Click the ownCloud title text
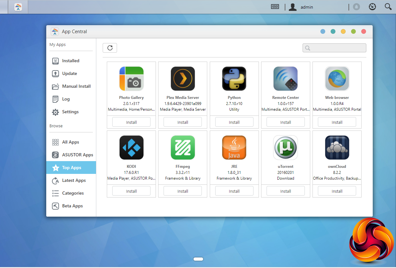Image resolution: width=396 pixels, height=268 pixels. click(x=337, y=167)
